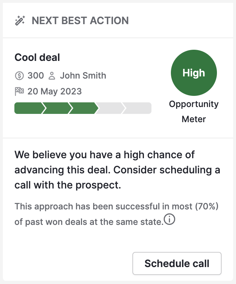Open the info tooltip icon

[x=169, y=219]
